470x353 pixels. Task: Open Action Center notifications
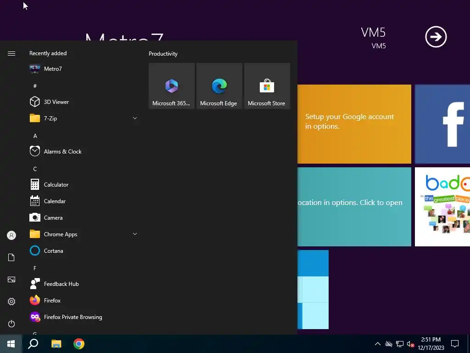tap(455, 344)
